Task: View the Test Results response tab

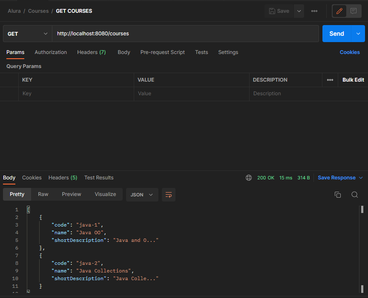Action: pyautogui.click(x=98, y=178)
